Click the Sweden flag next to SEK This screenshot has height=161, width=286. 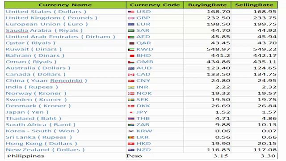pyautogui.click(x=131, y=100)
